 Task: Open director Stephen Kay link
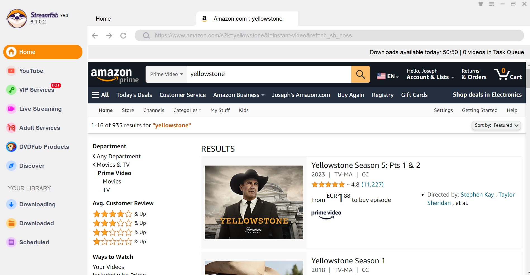[x=477, y=195]
